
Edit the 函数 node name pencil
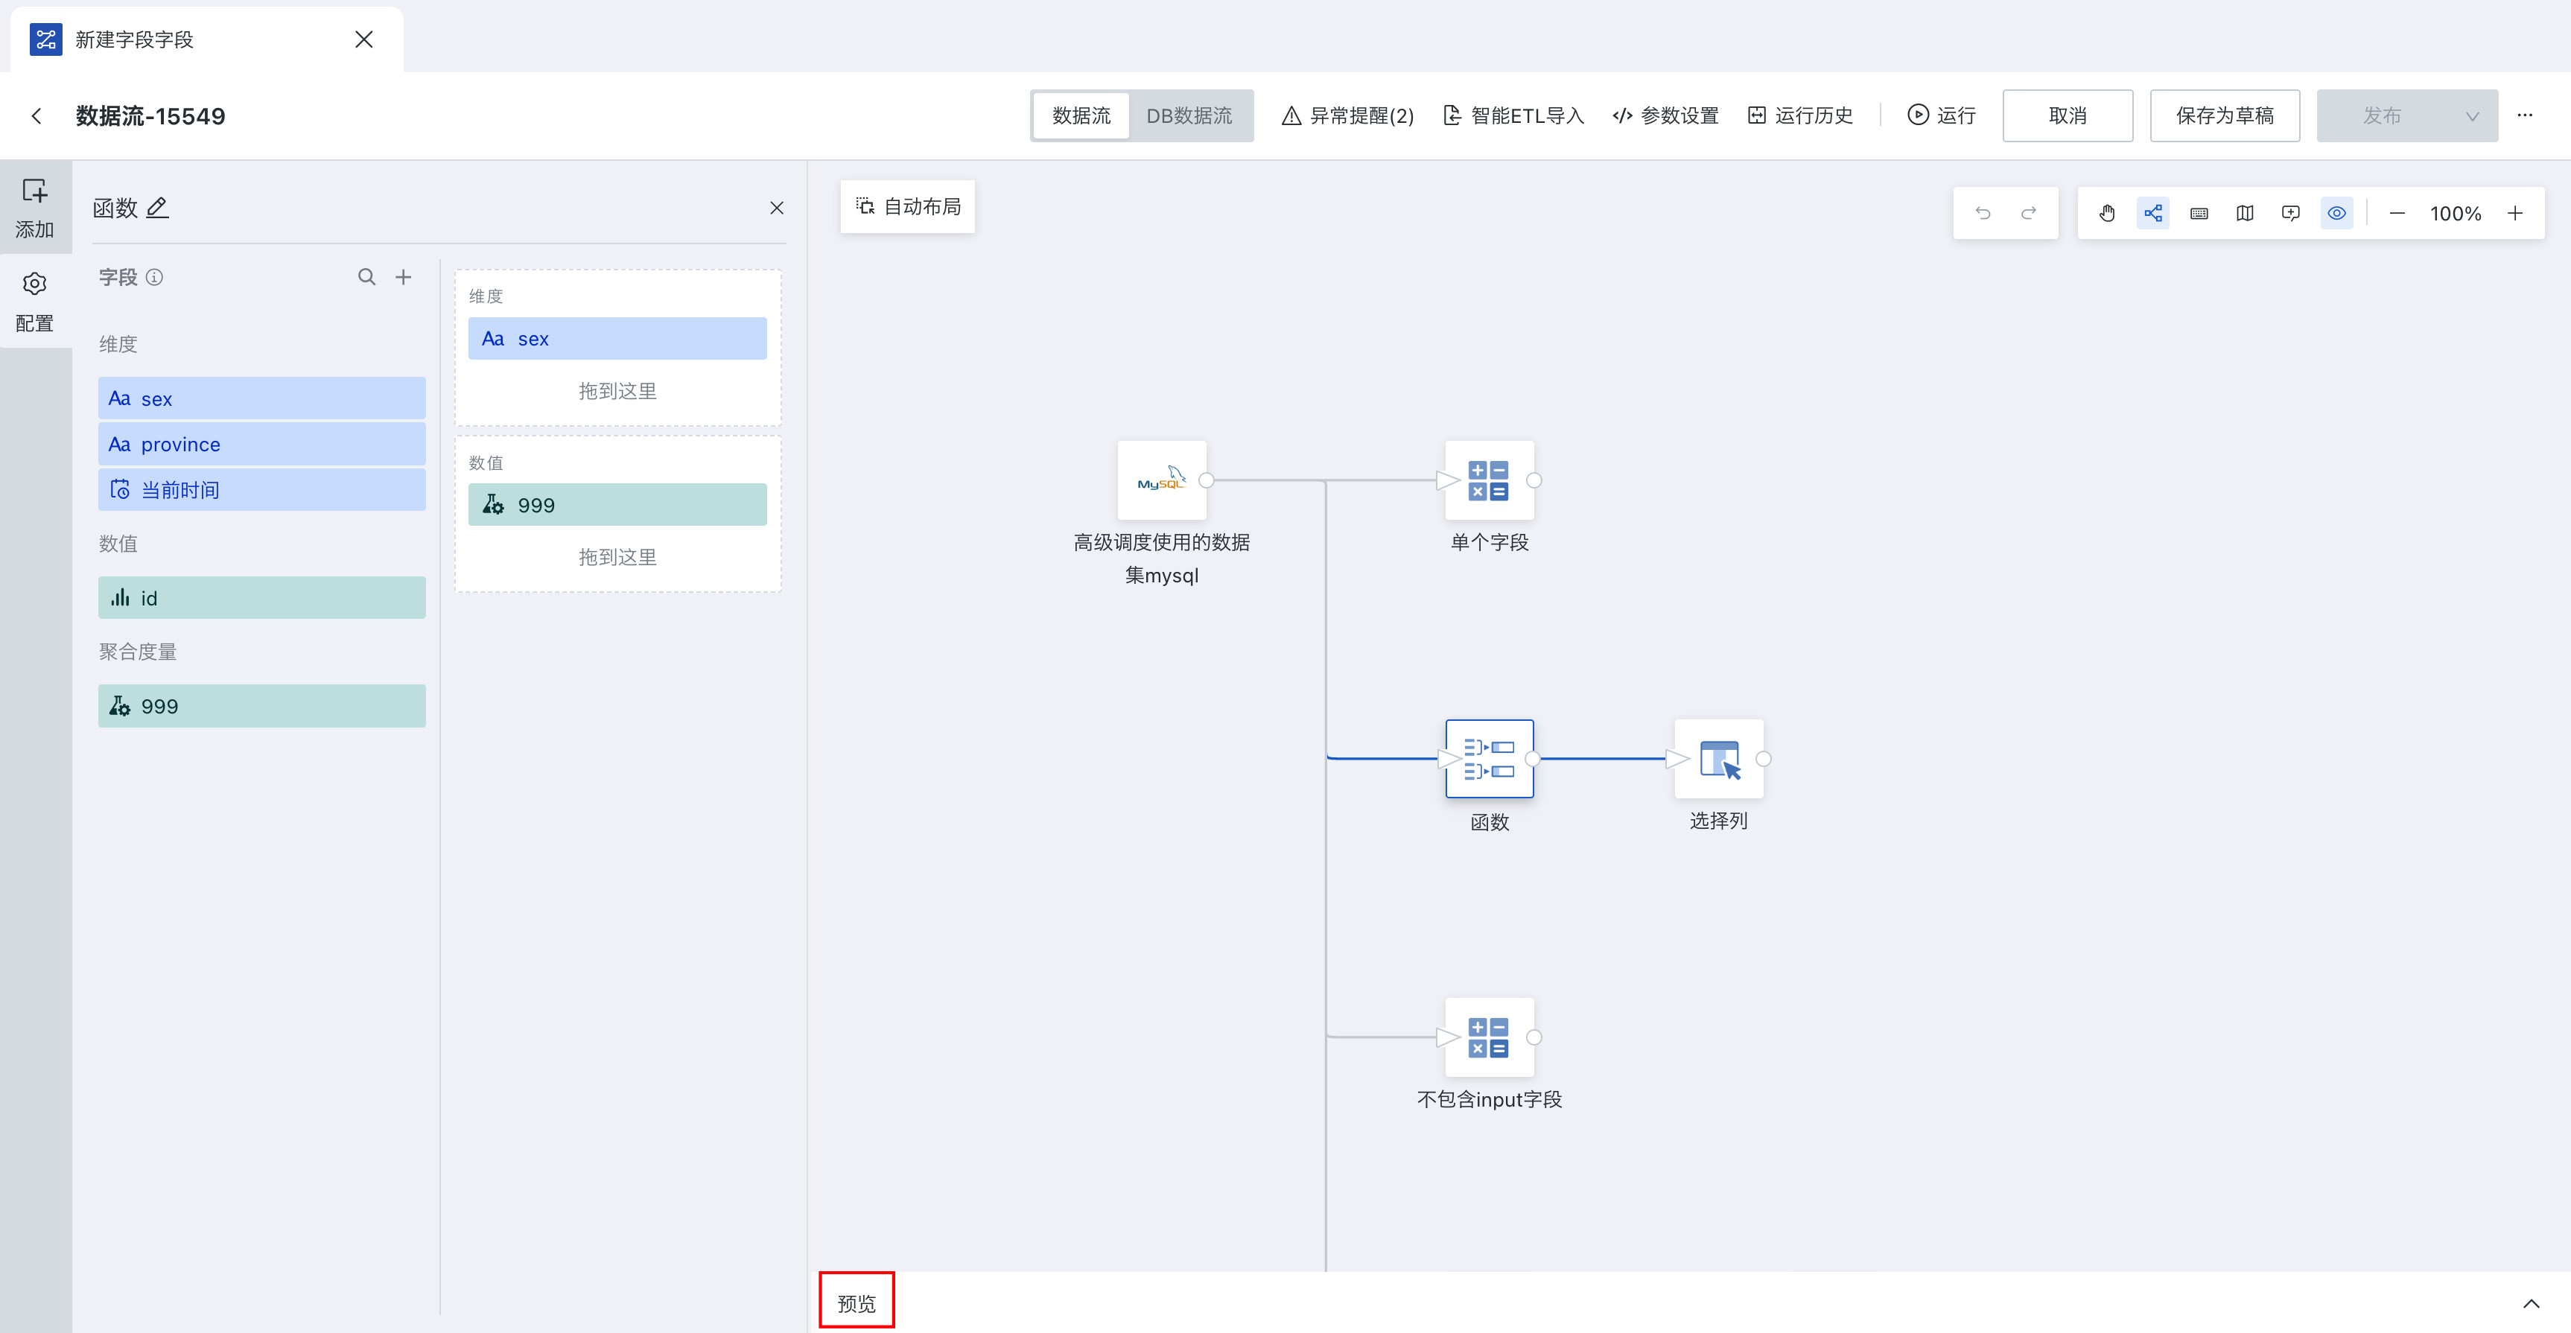pos(158,208)
